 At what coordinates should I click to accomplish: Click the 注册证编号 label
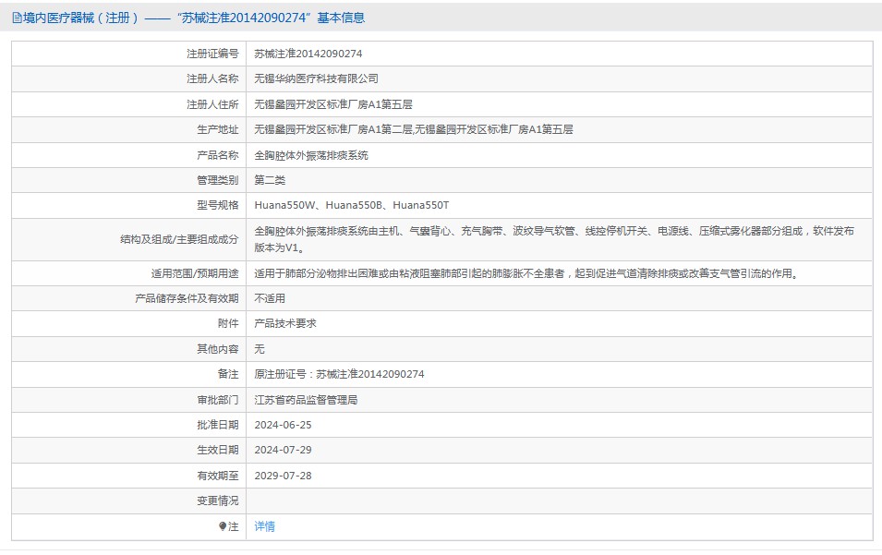[x=212, y=54]
